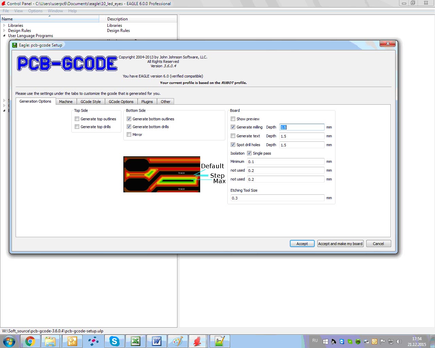Open Word from the taskbar
This screenshot has width=435, height=348.
[x=157, y=341]
